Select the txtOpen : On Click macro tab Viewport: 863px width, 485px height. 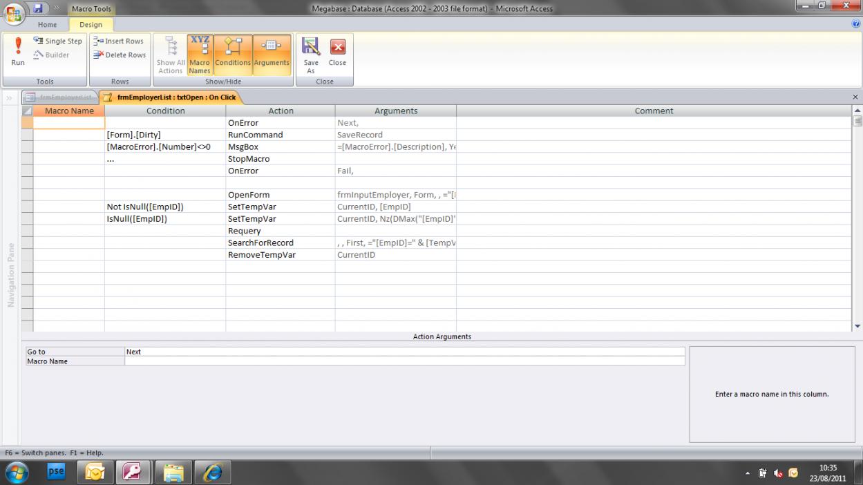pyautogui.click(x=170, y=97)
